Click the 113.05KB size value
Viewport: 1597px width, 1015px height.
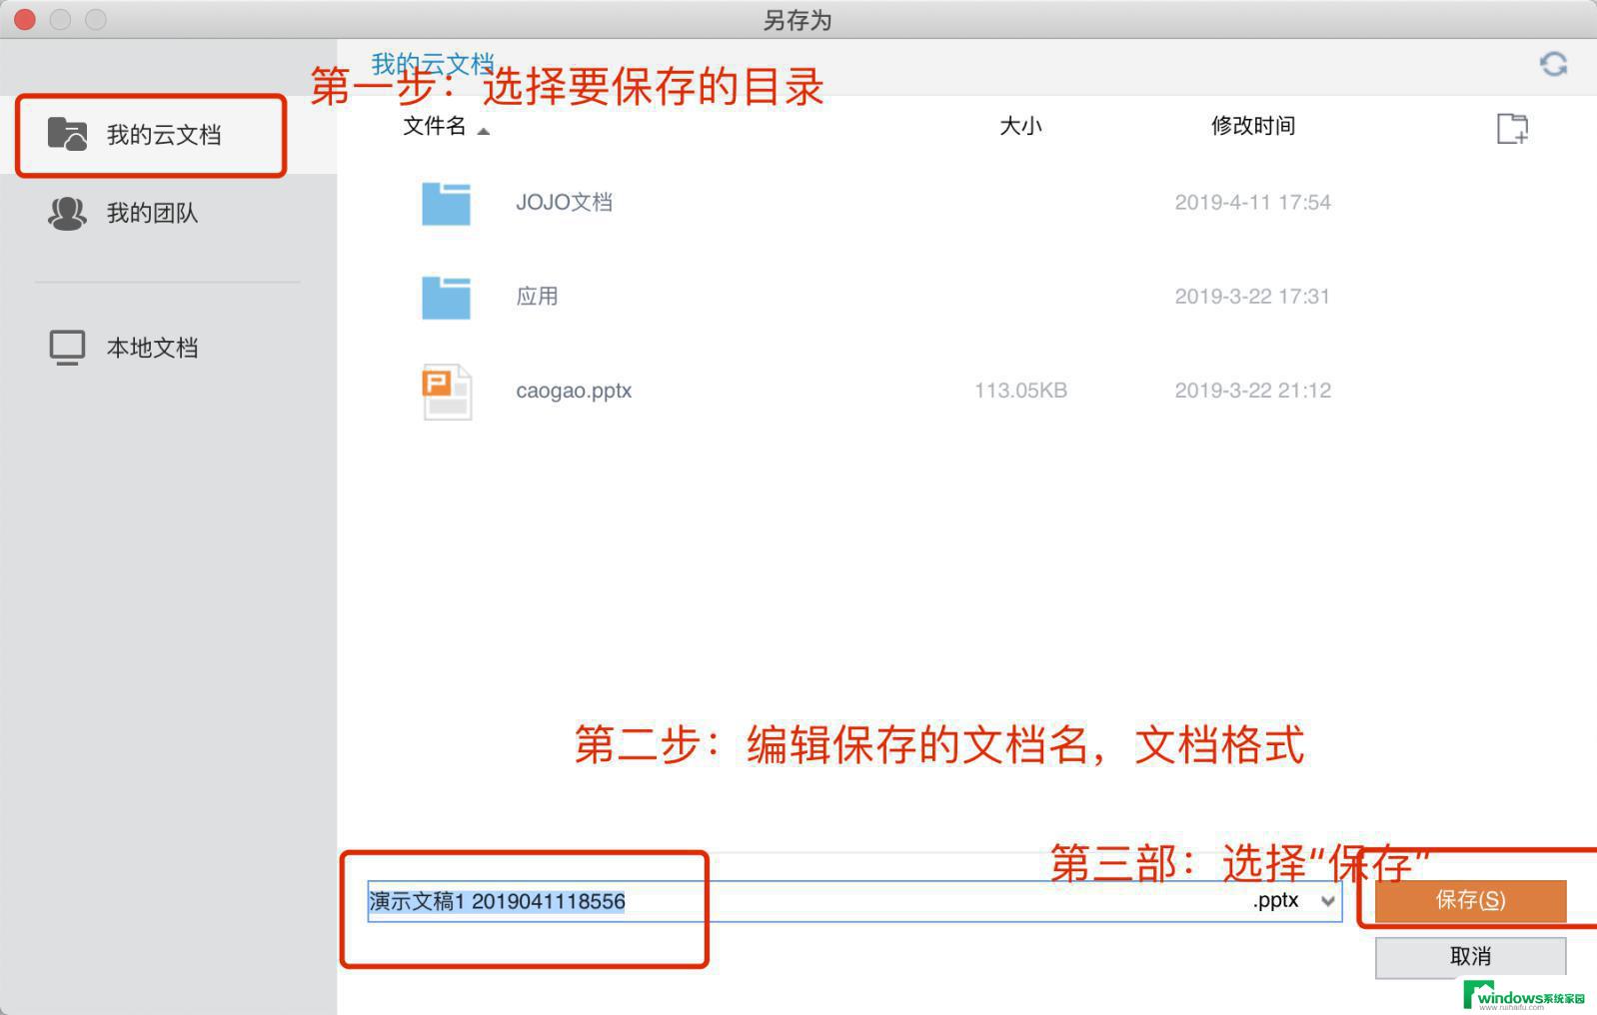[1020, 391]
